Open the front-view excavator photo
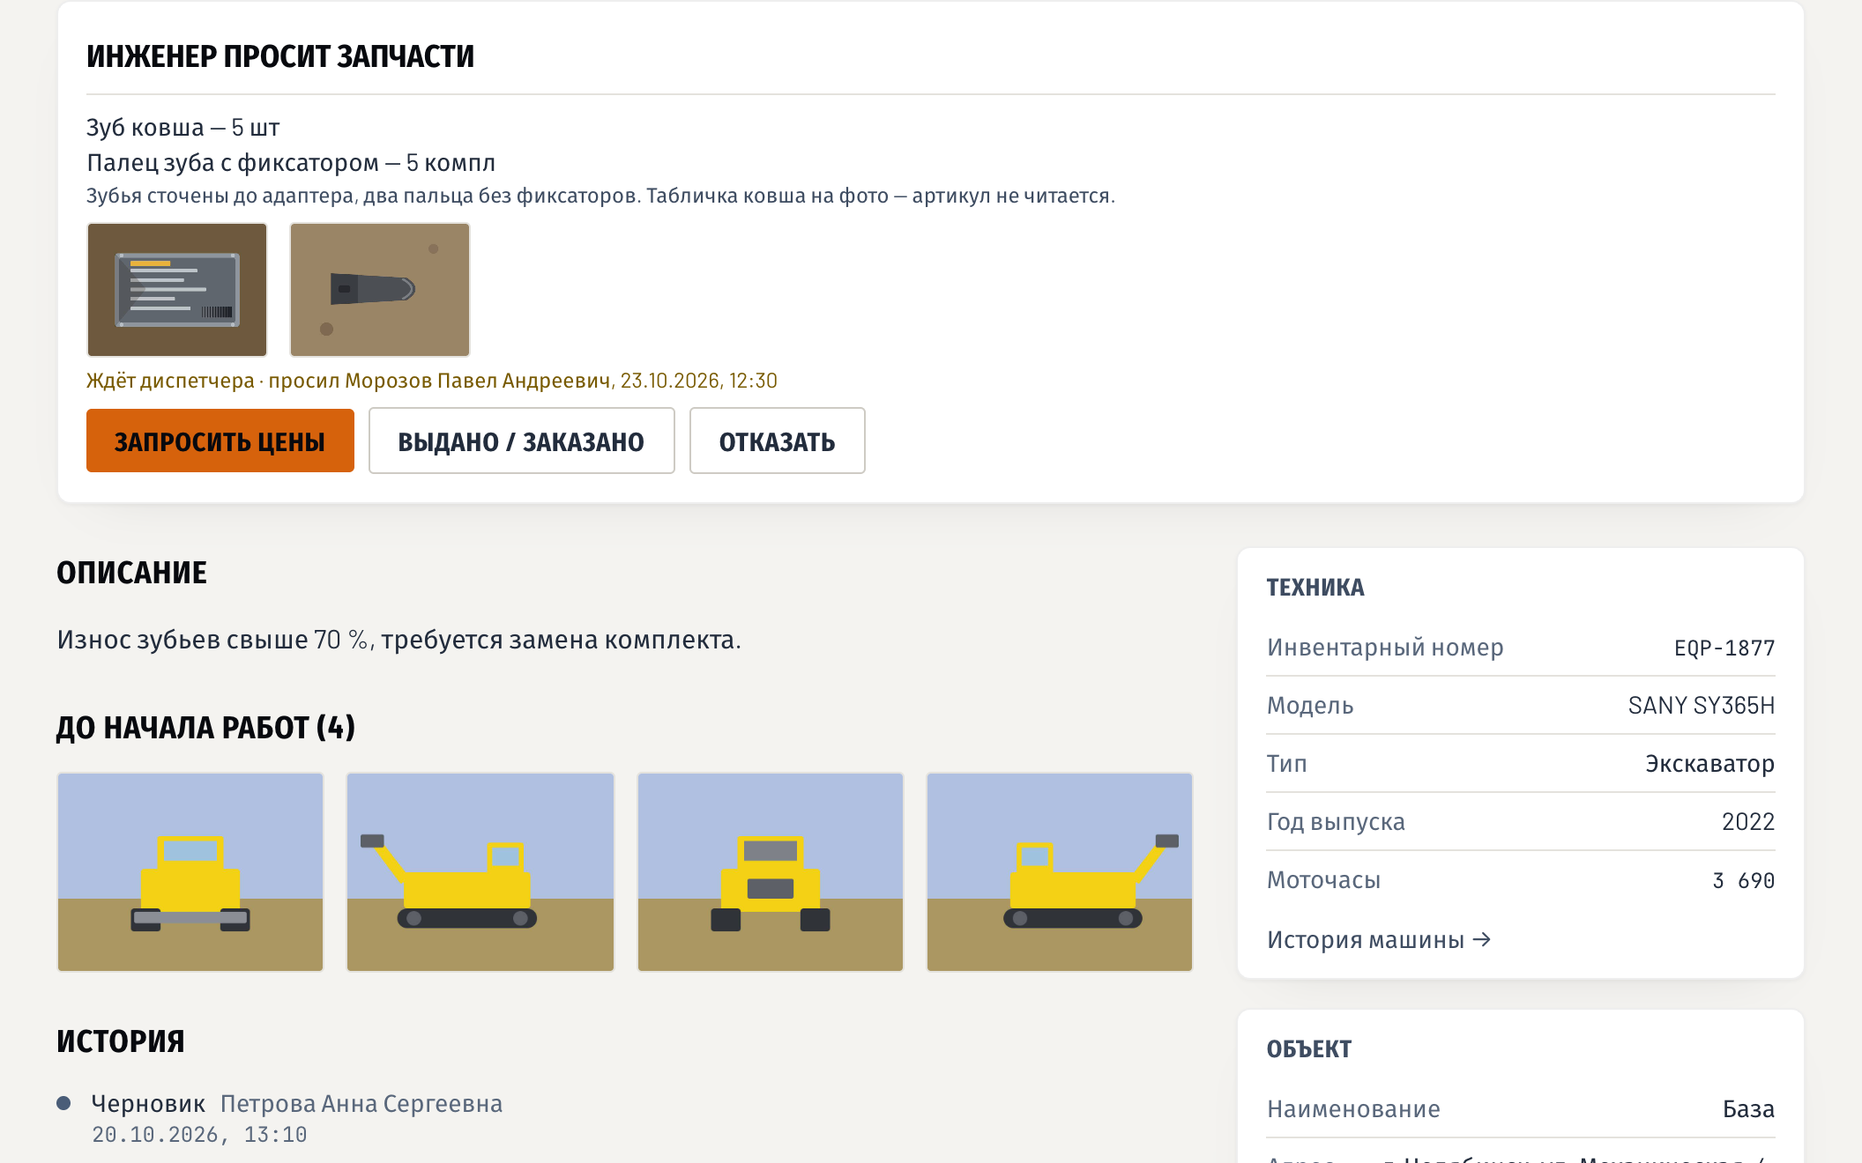Viewport: 1862px width, 1163px height. pos(190,872)
